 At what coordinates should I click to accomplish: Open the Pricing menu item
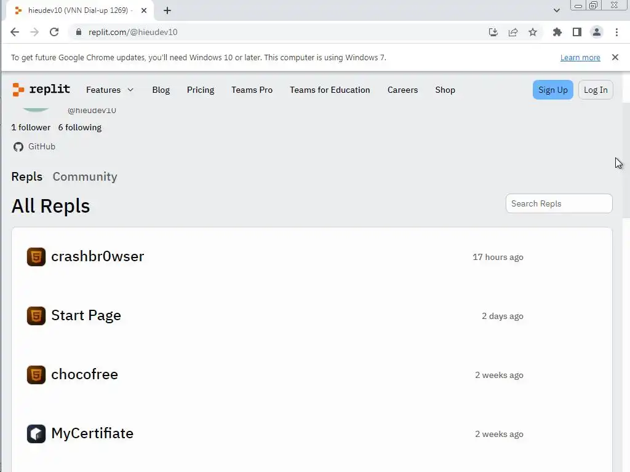click(x=201, y=90)
